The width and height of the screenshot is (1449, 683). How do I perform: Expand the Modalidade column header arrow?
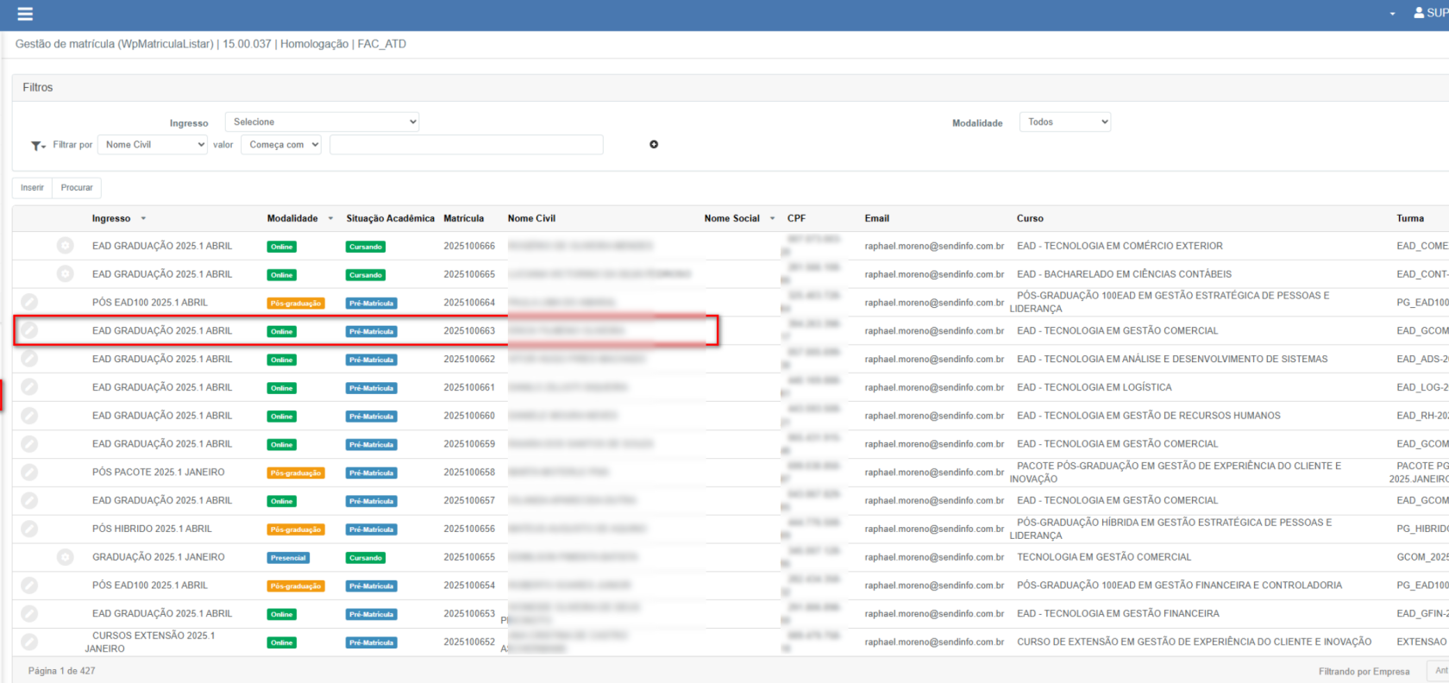[x=330, y=219]
